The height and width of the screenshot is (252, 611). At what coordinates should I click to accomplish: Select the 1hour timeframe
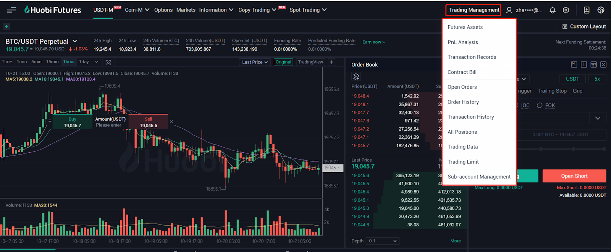coord(69,62)
